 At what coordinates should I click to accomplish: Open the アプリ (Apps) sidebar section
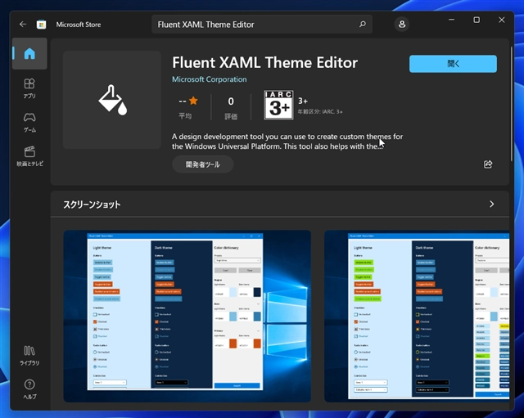(x=29, y=88)
